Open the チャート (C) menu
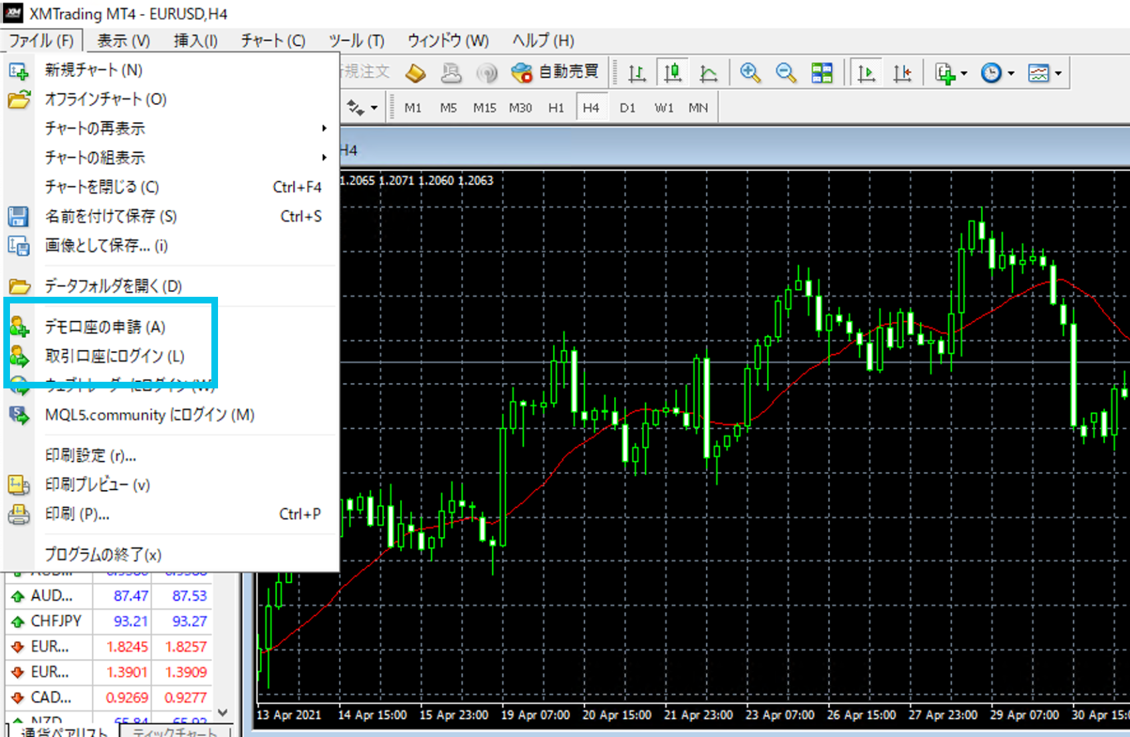 point(273,41)
